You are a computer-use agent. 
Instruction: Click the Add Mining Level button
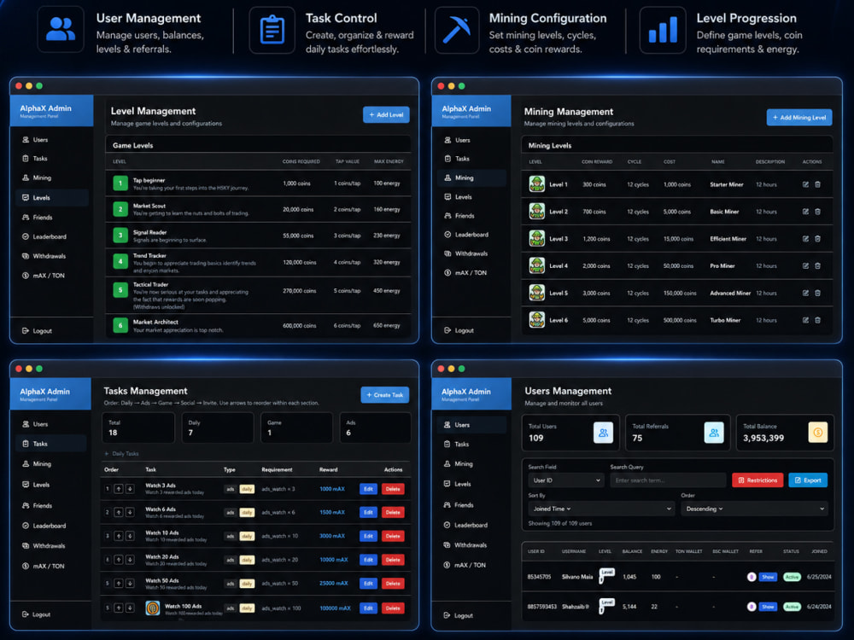799,118
